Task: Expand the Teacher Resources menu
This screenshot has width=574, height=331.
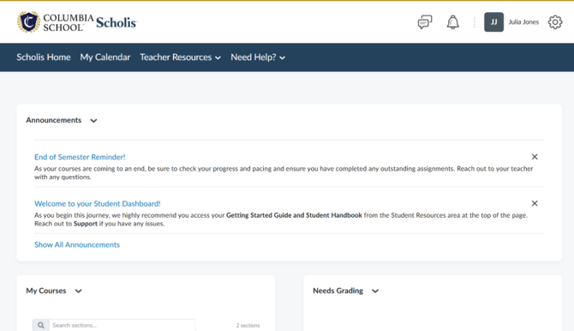Action: tap(180, 57)
